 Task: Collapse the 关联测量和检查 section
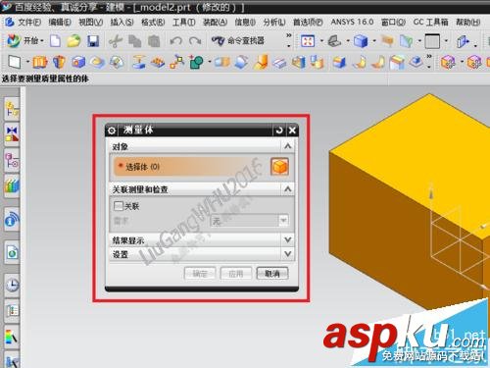click(x=288, y=188)
